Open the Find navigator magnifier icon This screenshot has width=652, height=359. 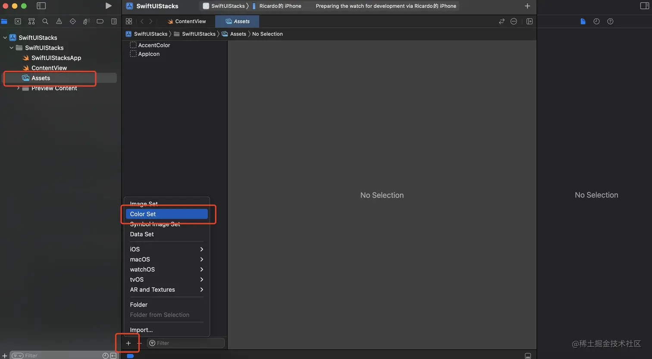(45, 21)
